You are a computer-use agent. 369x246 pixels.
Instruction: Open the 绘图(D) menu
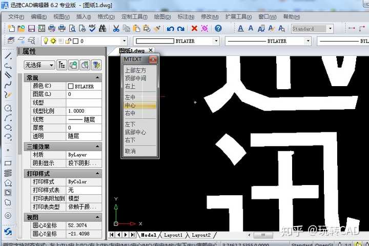pos(162,17)
